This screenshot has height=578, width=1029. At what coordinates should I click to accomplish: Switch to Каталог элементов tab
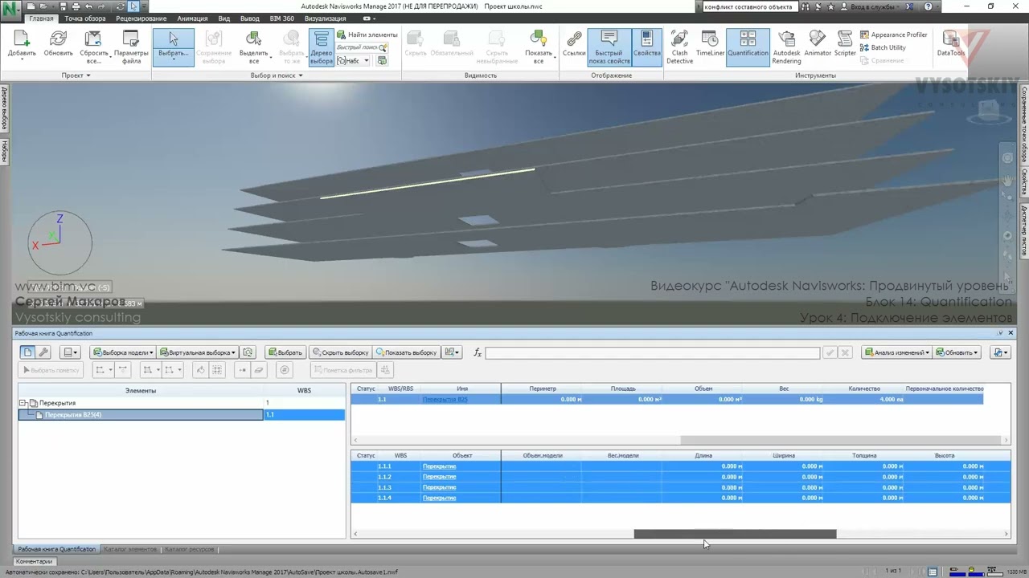pyautogui.click(x=130, y=549)
